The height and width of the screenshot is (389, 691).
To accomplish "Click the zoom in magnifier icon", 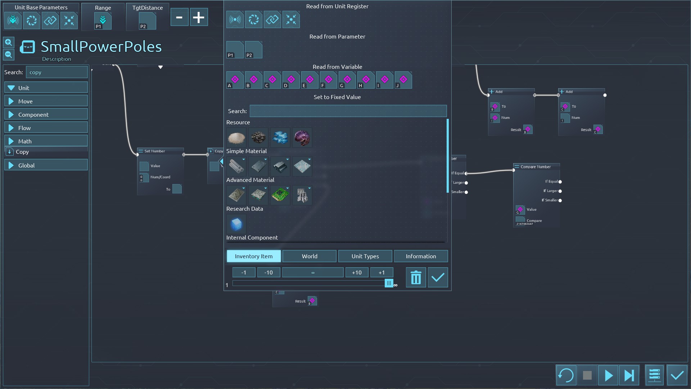I will click(x=9, y=43).
